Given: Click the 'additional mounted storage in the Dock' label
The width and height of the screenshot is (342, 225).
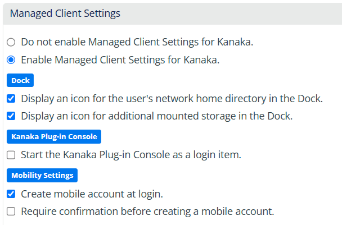Looking at the screenshot, I should click(156, 117).
